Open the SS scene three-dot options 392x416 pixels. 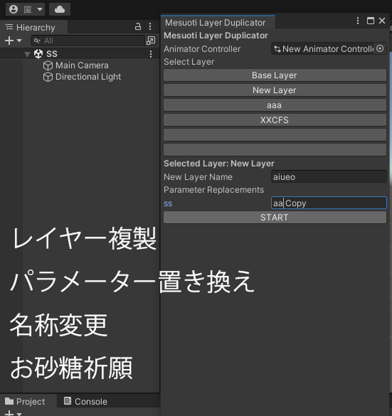point(151,54)
